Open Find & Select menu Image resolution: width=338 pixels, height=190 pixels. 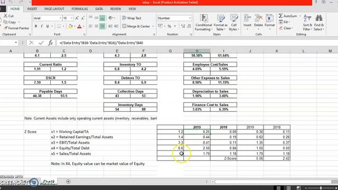pyautogui.click(x=319, y=23)
